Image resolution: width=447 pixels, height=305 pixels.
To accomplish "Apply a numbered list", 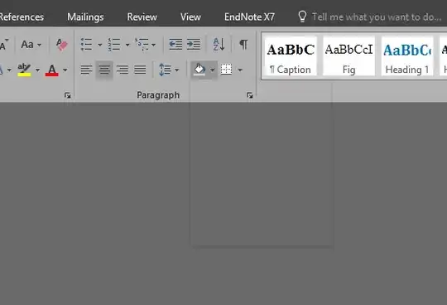I will pos(113,45).
